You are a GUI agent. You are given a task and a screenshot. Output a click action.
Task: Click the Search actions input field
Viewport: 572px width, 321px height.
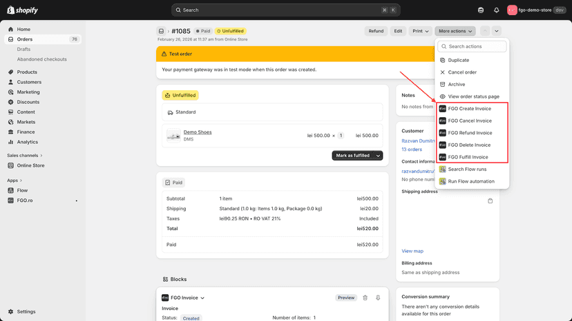[x=472, y=47]
